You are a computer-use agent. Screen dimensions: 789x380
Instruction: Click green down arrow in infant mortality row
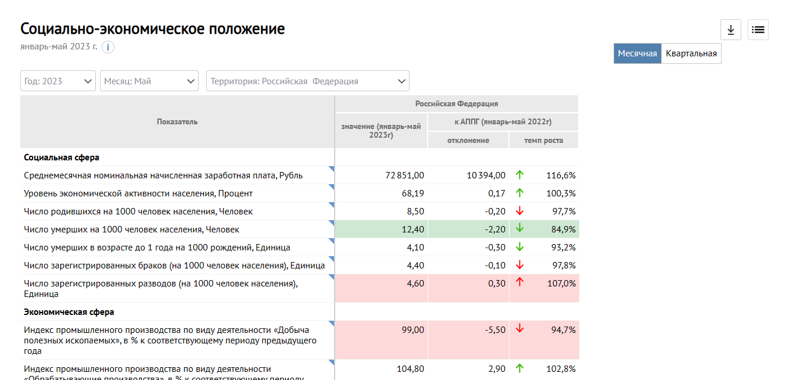click(x=519, y=246)
